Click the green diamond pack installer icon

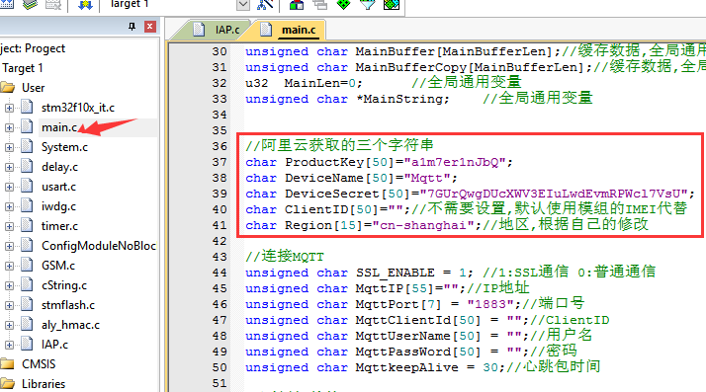pos(343,5)
